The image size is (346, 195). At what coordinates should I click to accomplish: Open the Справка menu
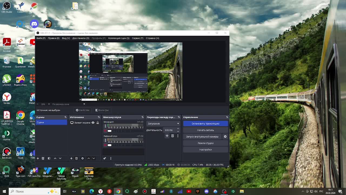[152, 38]
